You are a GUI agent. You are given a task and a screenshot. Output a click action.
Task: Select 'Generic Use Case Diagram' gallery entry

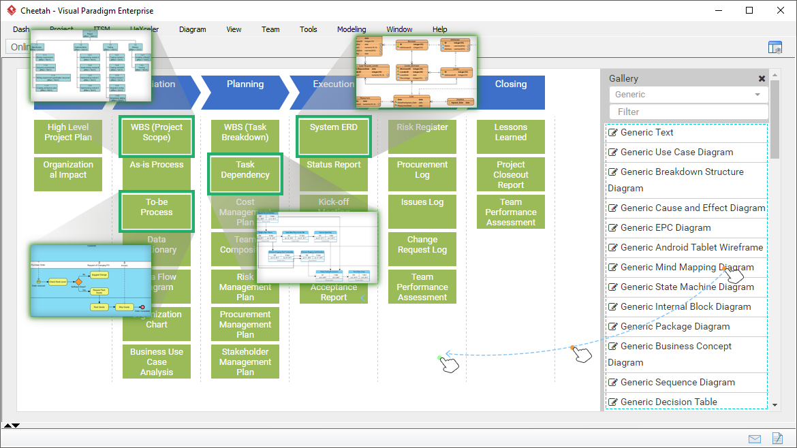click(x=687, y=153)
